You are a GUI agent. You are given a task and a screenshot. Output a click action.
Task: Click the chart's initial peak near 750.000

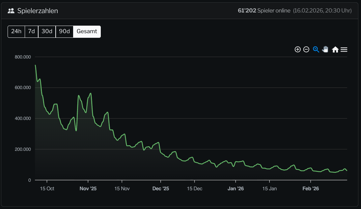pos(35,65)
